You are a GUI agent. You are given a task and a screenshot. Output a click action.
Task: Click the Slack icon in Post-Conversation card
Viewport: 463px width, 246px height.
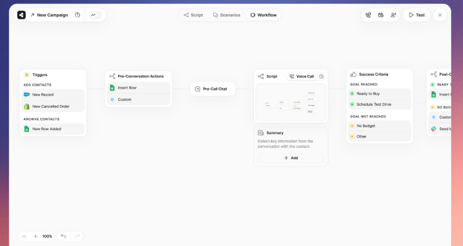coord(434,129)
